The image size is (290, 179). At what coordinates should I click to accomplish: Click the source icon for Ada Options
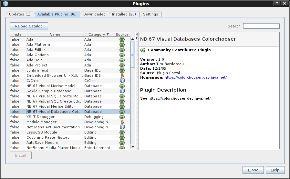point(122,55)
